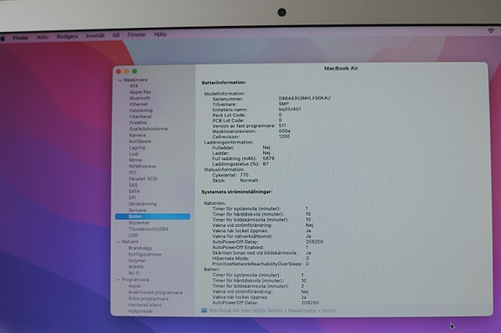501x333 pixels.
Task: Select Äldre programvara in sidebar
Action: pos(148,299)
